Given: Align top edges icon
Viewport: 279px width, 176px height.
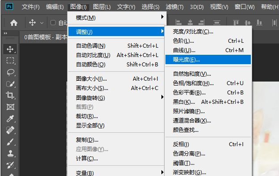Looking at the screenshot, I should tap(236, 23).
